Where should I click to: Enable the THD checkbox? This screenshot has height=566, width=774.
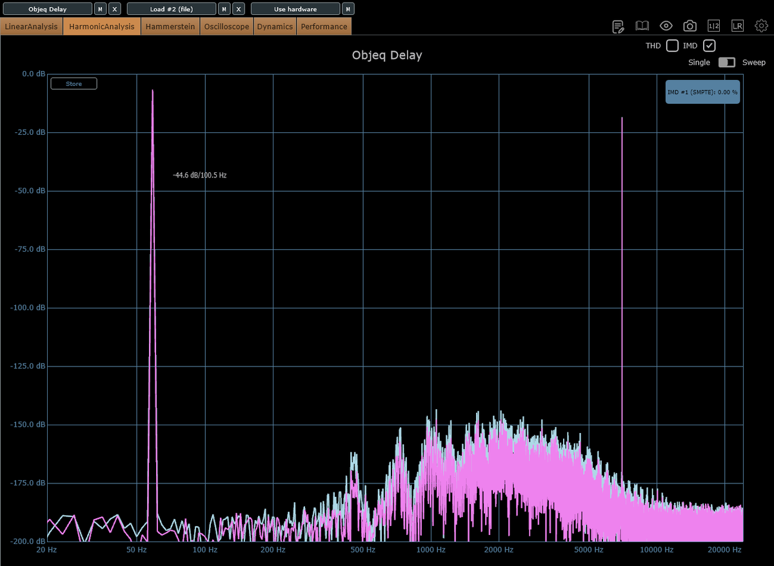point(672,46)
